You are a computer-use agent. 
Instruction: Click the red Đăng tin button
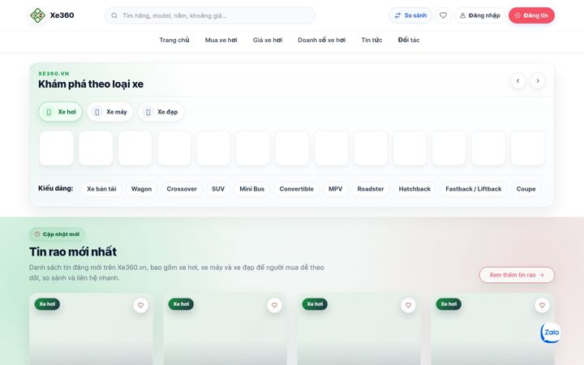click(531, 15)
